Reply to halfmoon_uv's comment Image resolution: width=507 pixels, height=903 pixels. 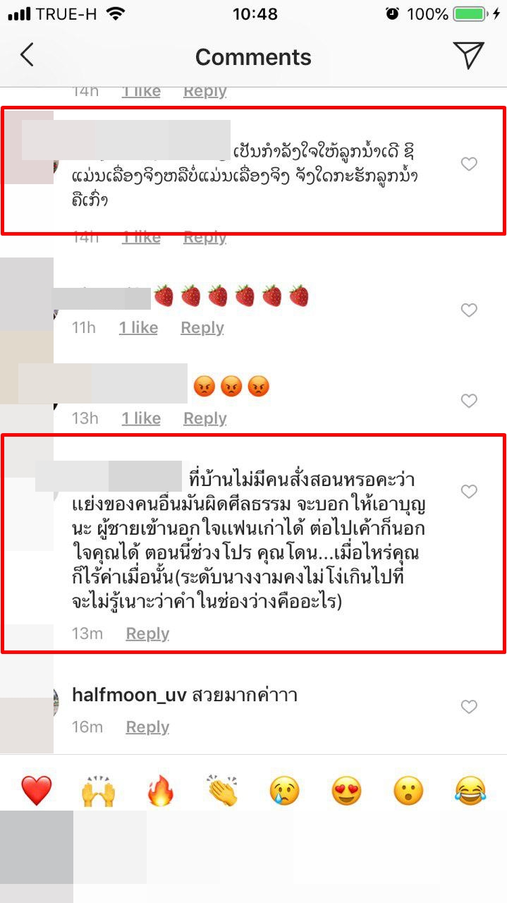coord(147,727)
